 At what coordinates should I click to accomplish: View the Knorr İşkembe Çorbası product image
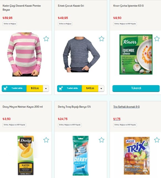tap(136, 55)
